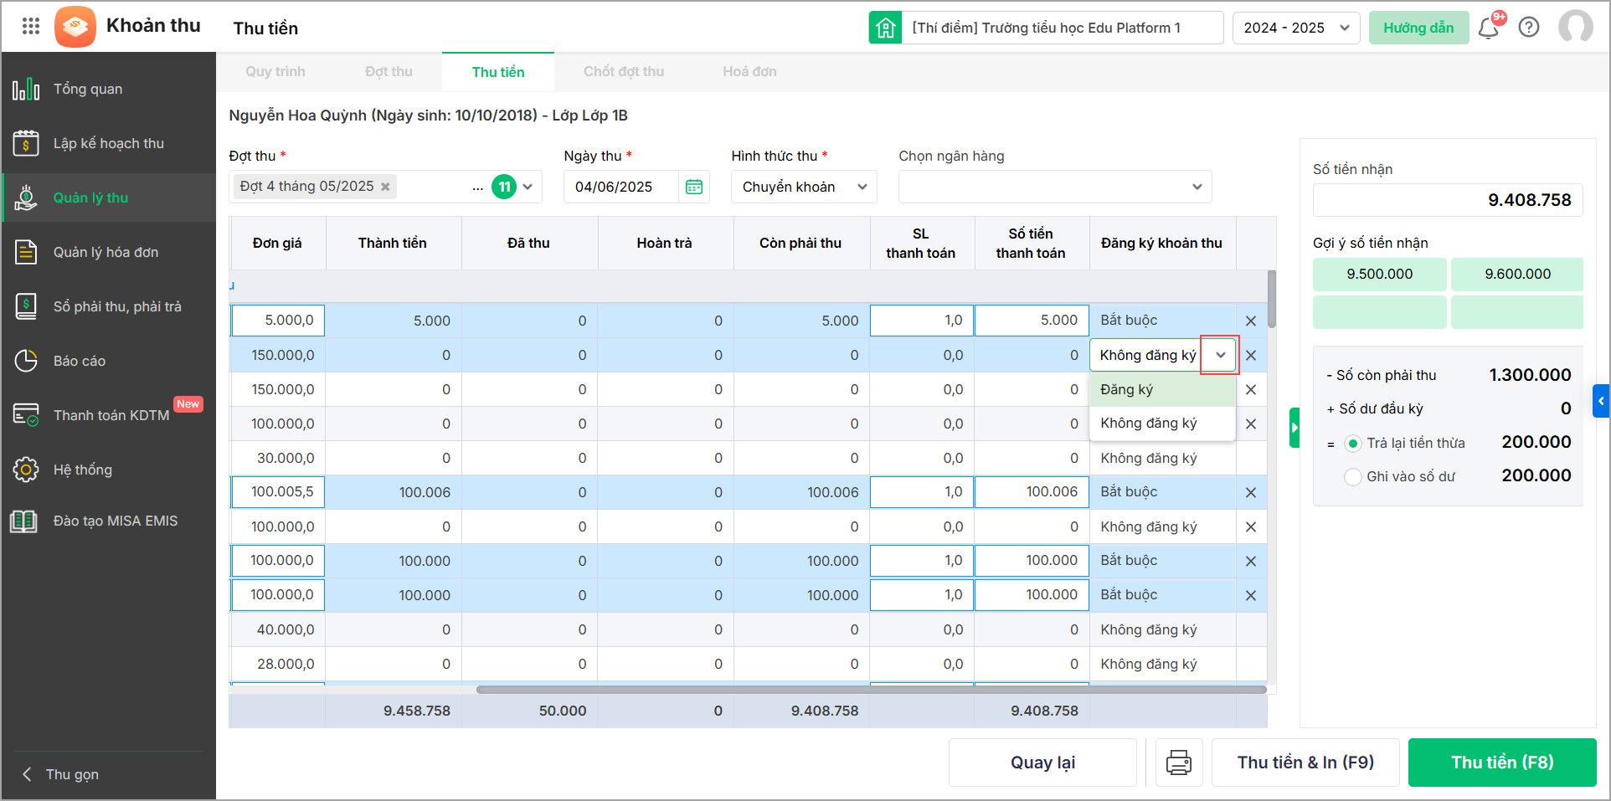Expand the Hình thức thu dropdown
This screenshot has width=1611, height=801.
point(803,187)
